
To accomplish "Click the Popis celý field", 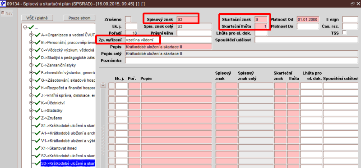I will [x=241, y=53].
